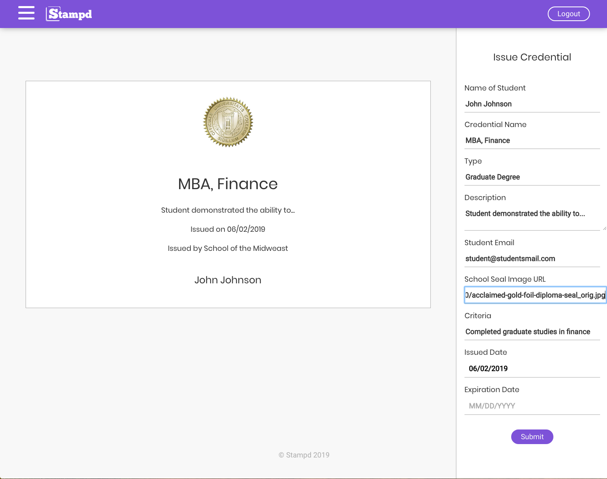Screen dimensions: 607x479
Task: Click the School Seal Image URL field
Action: (x=535, y=295)
